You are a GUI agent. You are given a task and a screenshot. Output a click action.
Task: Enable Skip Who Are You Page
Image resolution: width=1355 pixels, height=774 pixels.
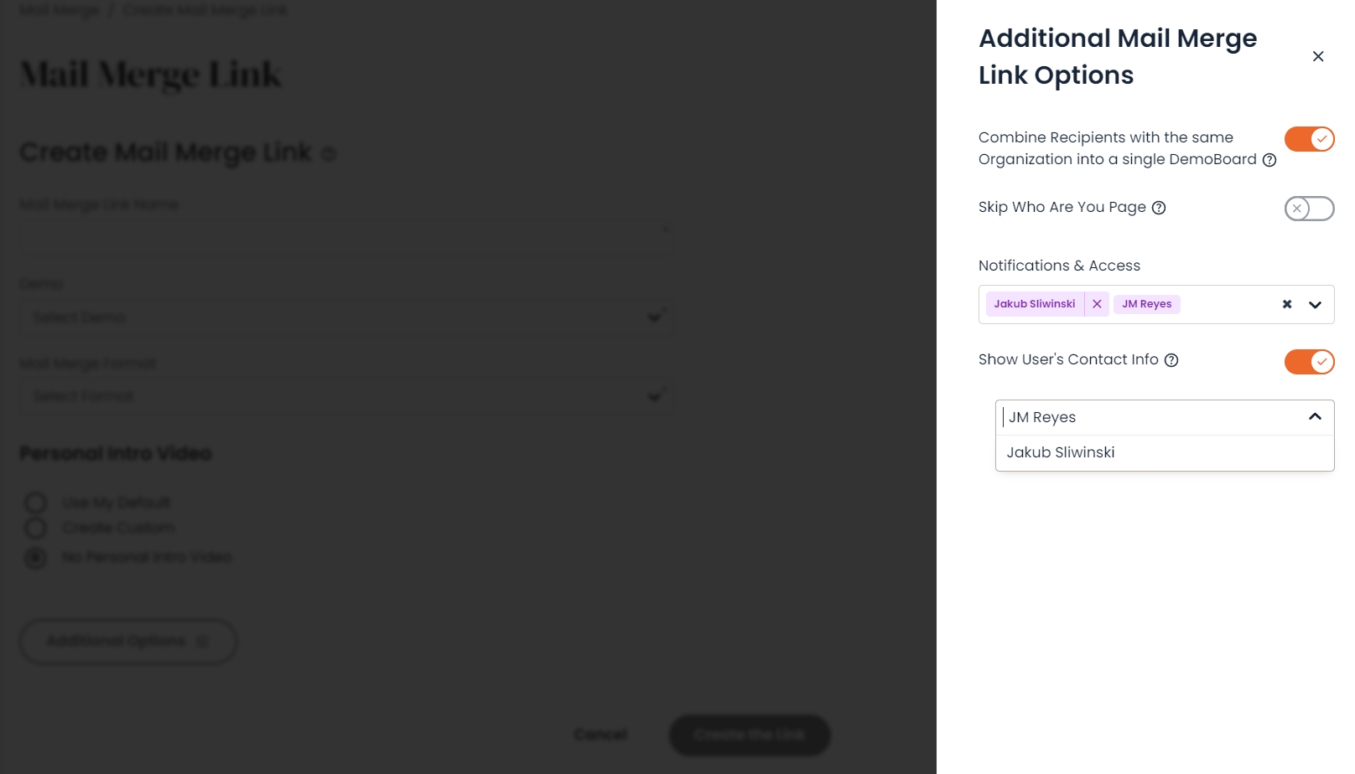(x=1308, y=209)
